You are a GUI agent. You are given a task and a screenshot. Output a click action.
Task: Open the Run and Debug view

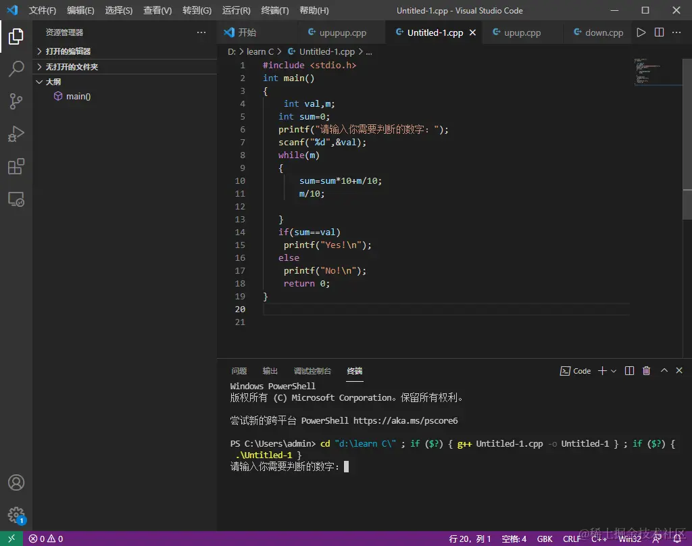click(x=16, y=134)
